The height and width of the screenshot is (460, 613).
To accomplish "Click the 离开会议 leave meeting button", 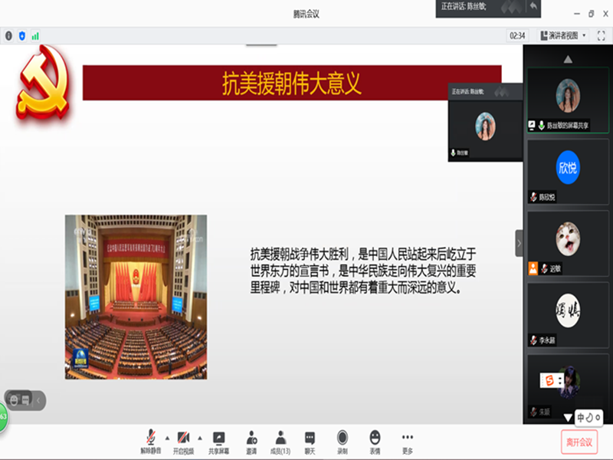I will [579, 442].
